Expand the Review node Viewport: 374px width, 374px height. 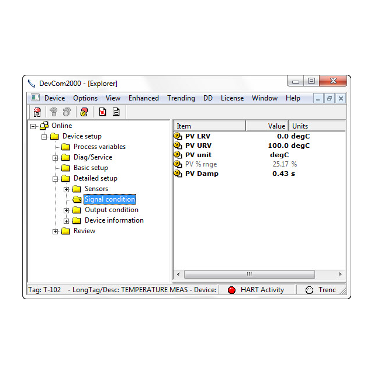pyautogui.click(x=55, y=231)
